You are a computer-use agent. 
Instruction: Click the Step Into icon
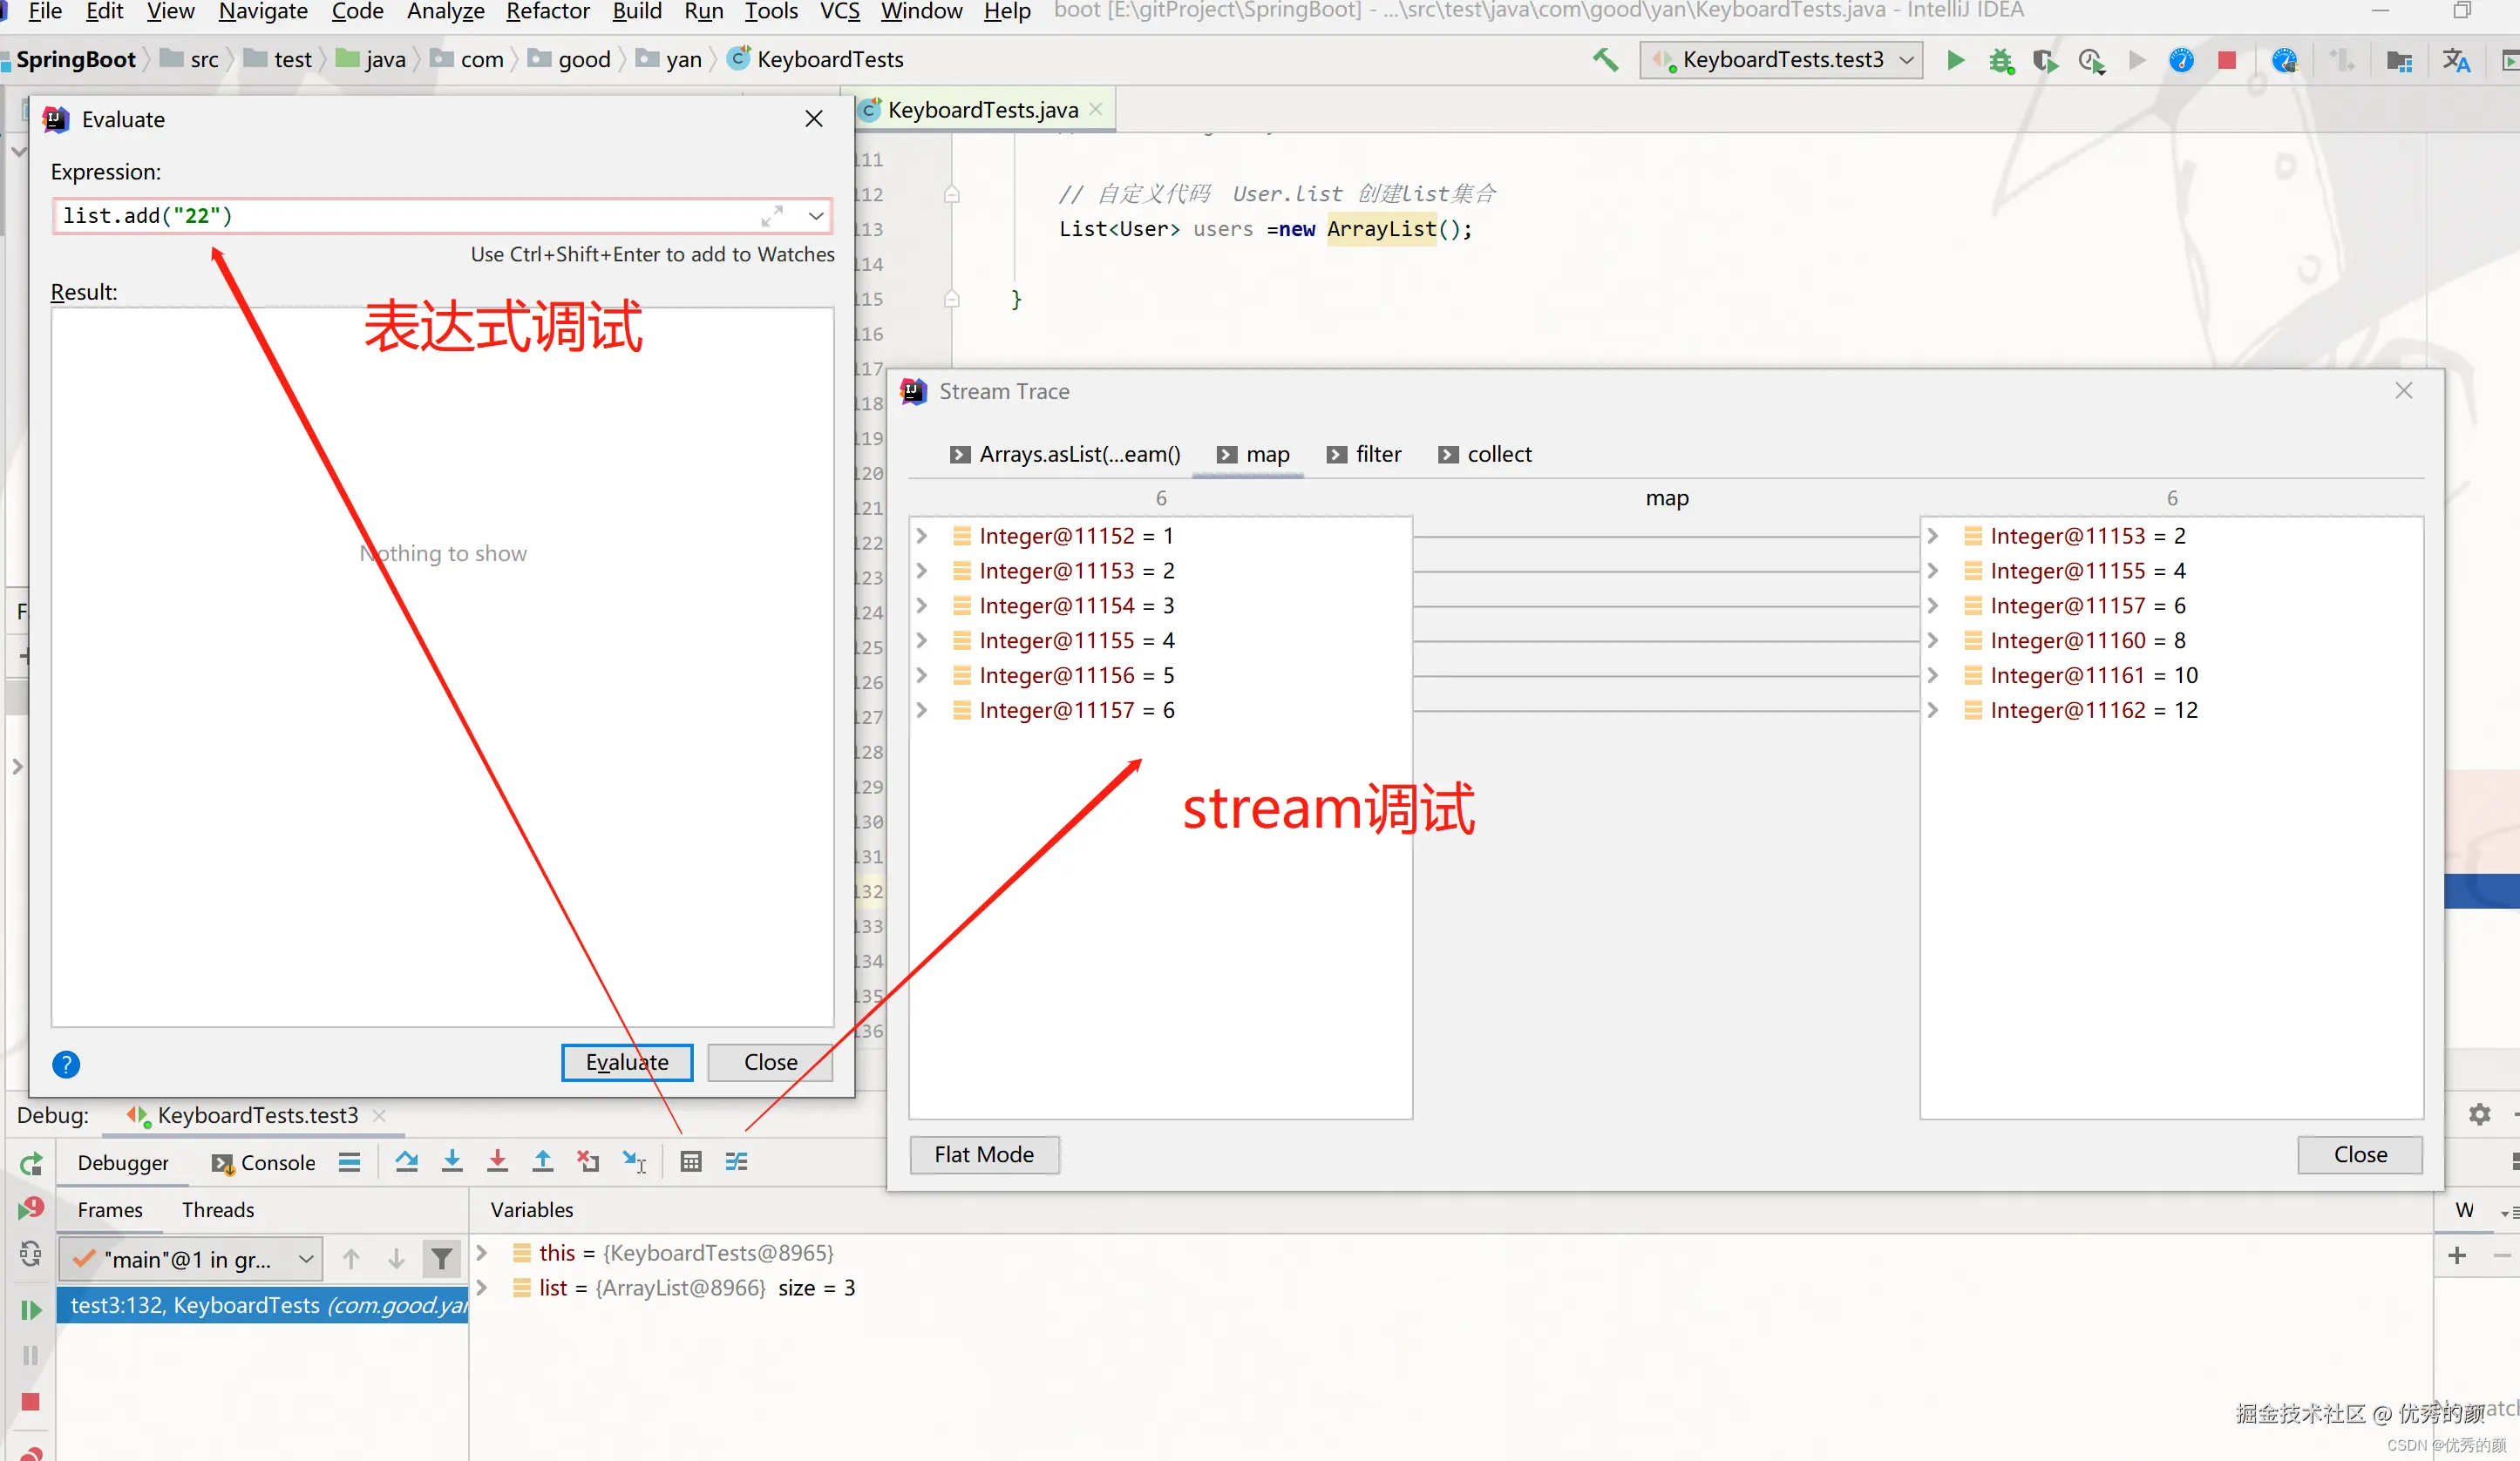(x=452, y=1161)
